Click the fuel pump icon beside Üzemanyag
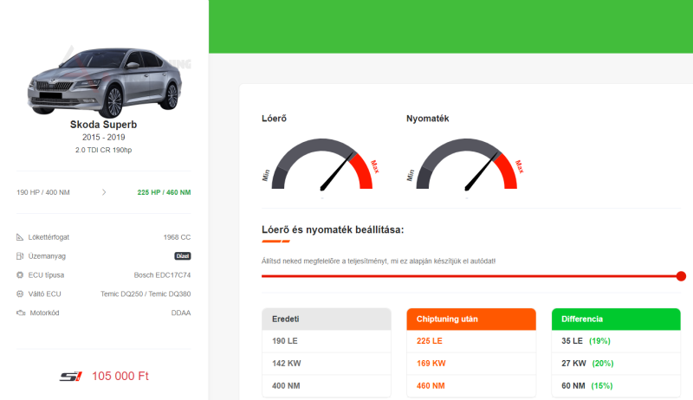Viewport: 693px width, 400px height. pos(20,256)
